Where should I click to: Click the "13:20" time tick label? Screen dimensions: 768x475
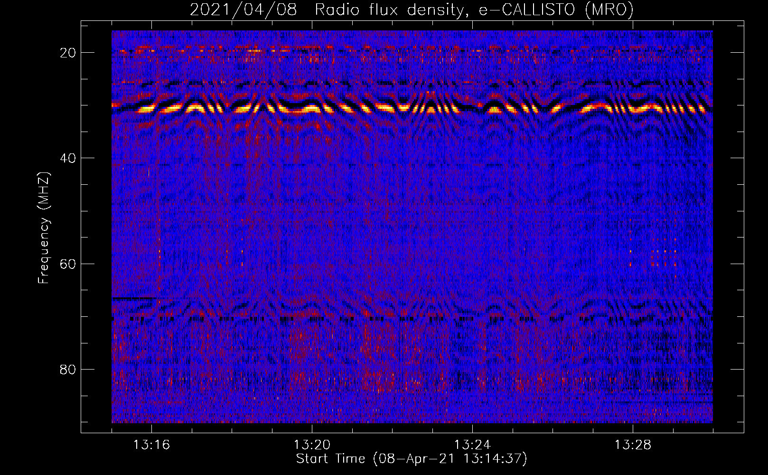(x=312, y=445)
